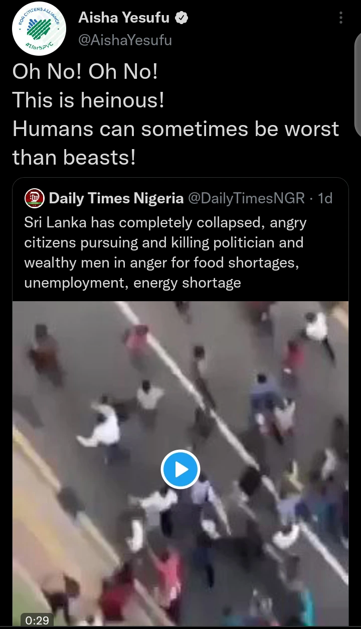Viewport: 361px width, 629px height.
Task: Open the @AishaYesufu handle
Action: coord(125,40)
